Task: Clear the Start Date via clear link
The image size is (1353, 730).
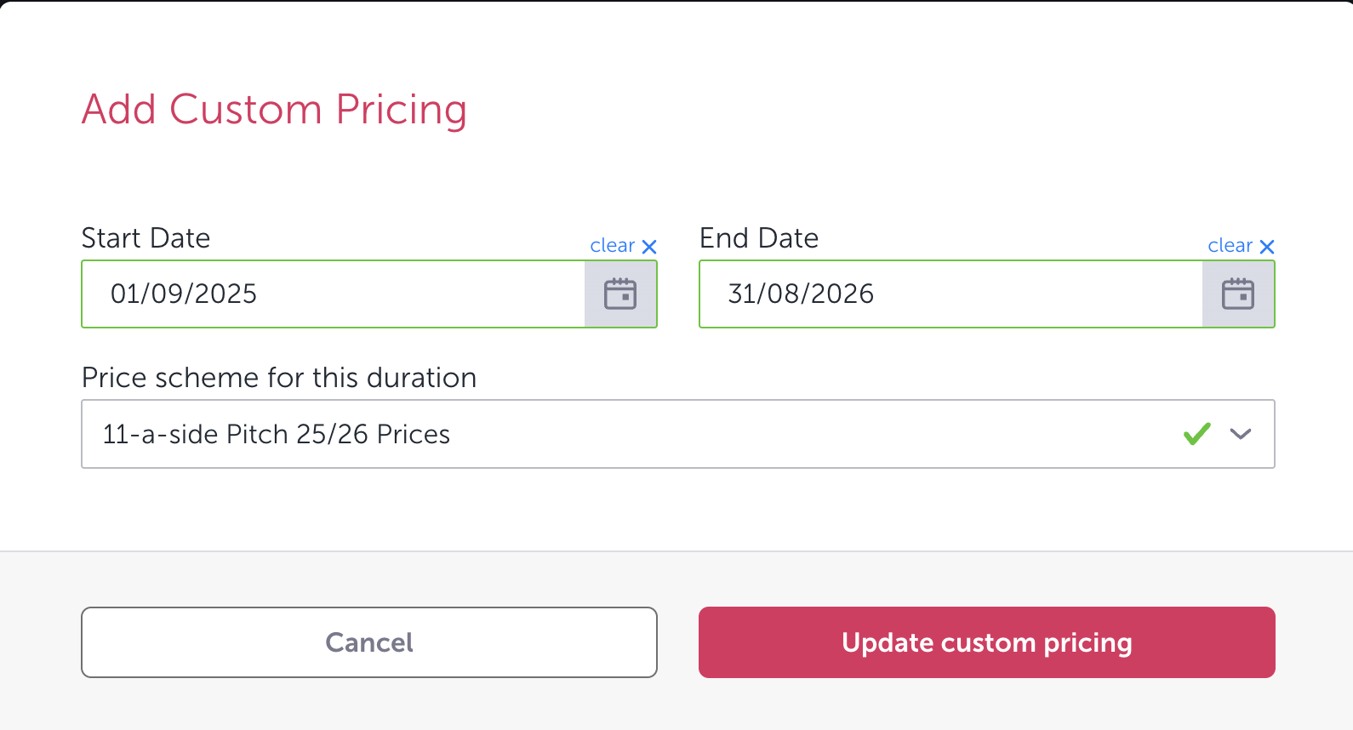Action: [x=613, y=246]
